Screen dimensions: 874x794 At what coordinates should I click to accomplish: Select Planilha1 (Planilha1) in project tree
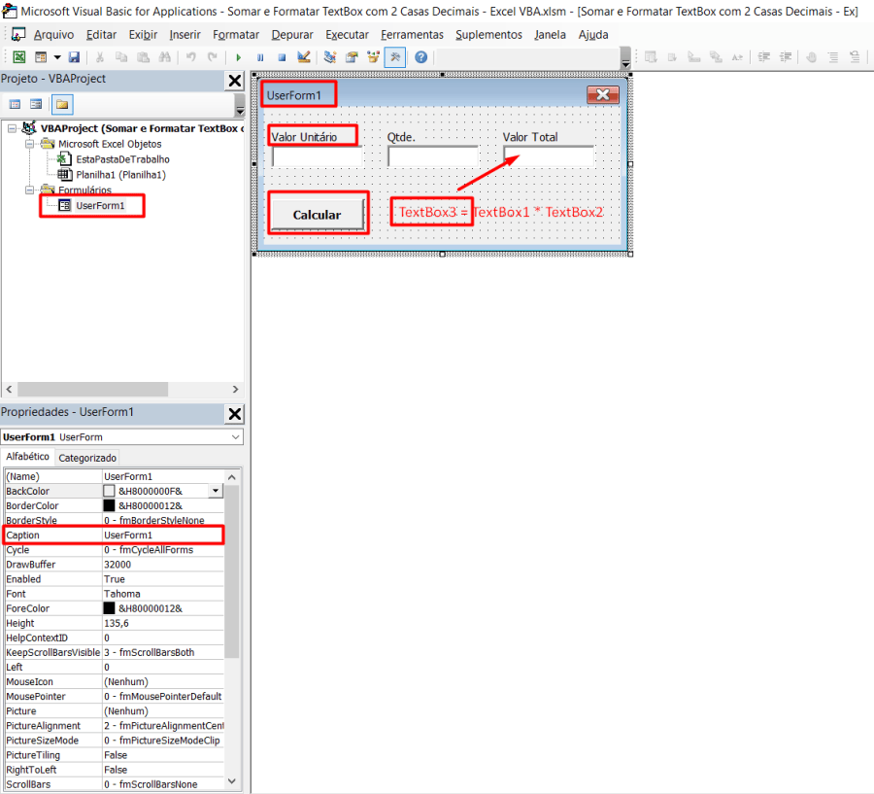(121, 175)
